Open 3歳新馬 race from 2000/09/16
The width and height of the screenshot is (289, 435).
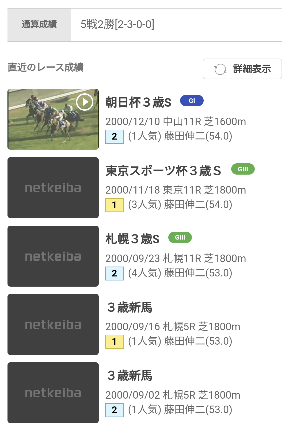[x=130, y=307]
